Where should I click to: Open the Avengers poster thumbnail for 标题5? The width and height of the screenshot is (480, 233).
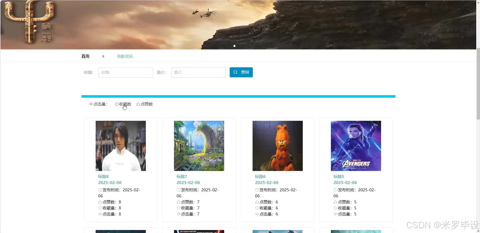click(x=356, y=146)
